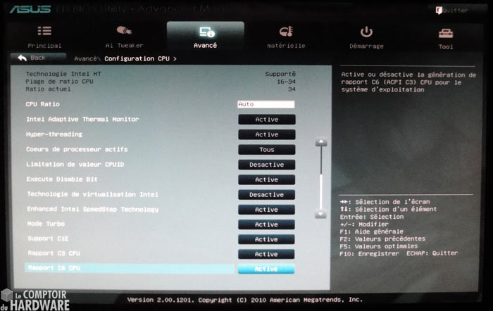This screenshot has height=311, width=493.
Task: Enable Technologie de virtualisation Intel
Action: 266,195
